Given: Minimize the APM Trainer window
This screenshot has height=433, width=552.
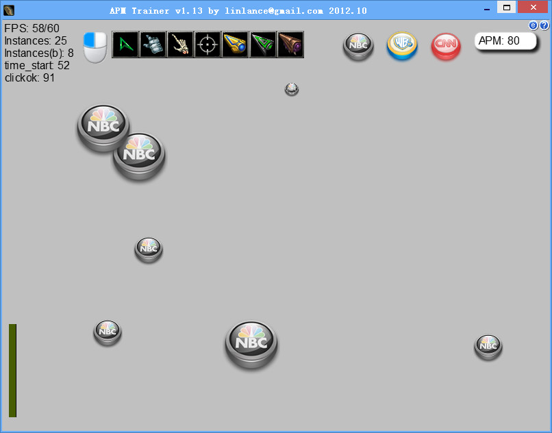Looking at the screenshot, I should coord(487,9).
